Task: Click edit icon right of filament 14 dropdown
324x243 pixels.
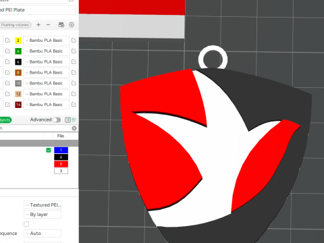Action: point(74,105)
